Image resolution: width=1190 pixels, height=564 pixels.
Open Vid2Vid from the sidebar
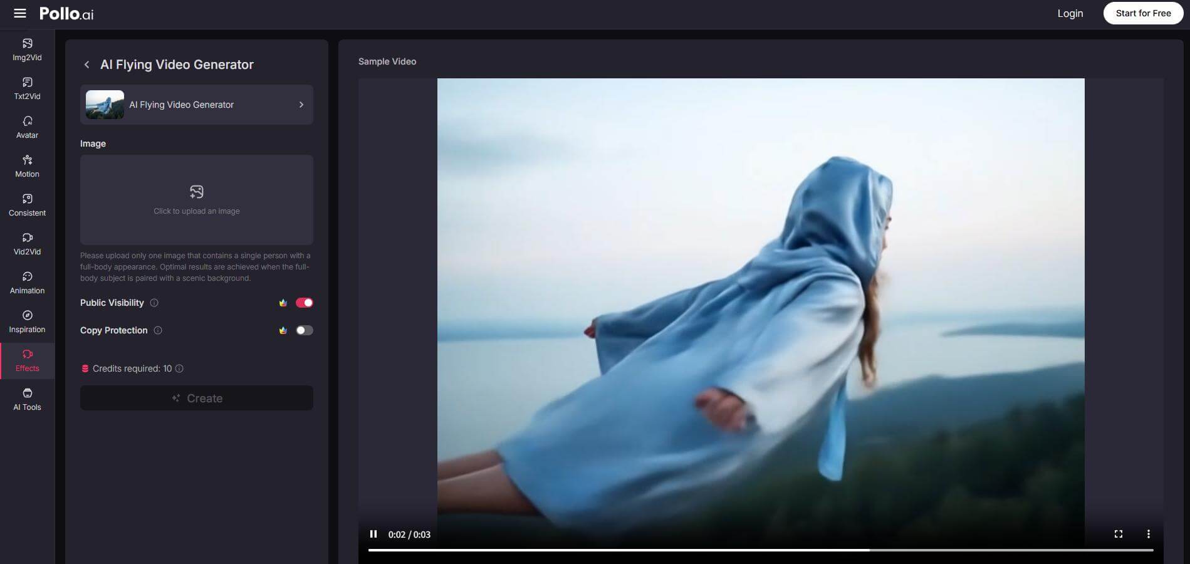(27, 244)
